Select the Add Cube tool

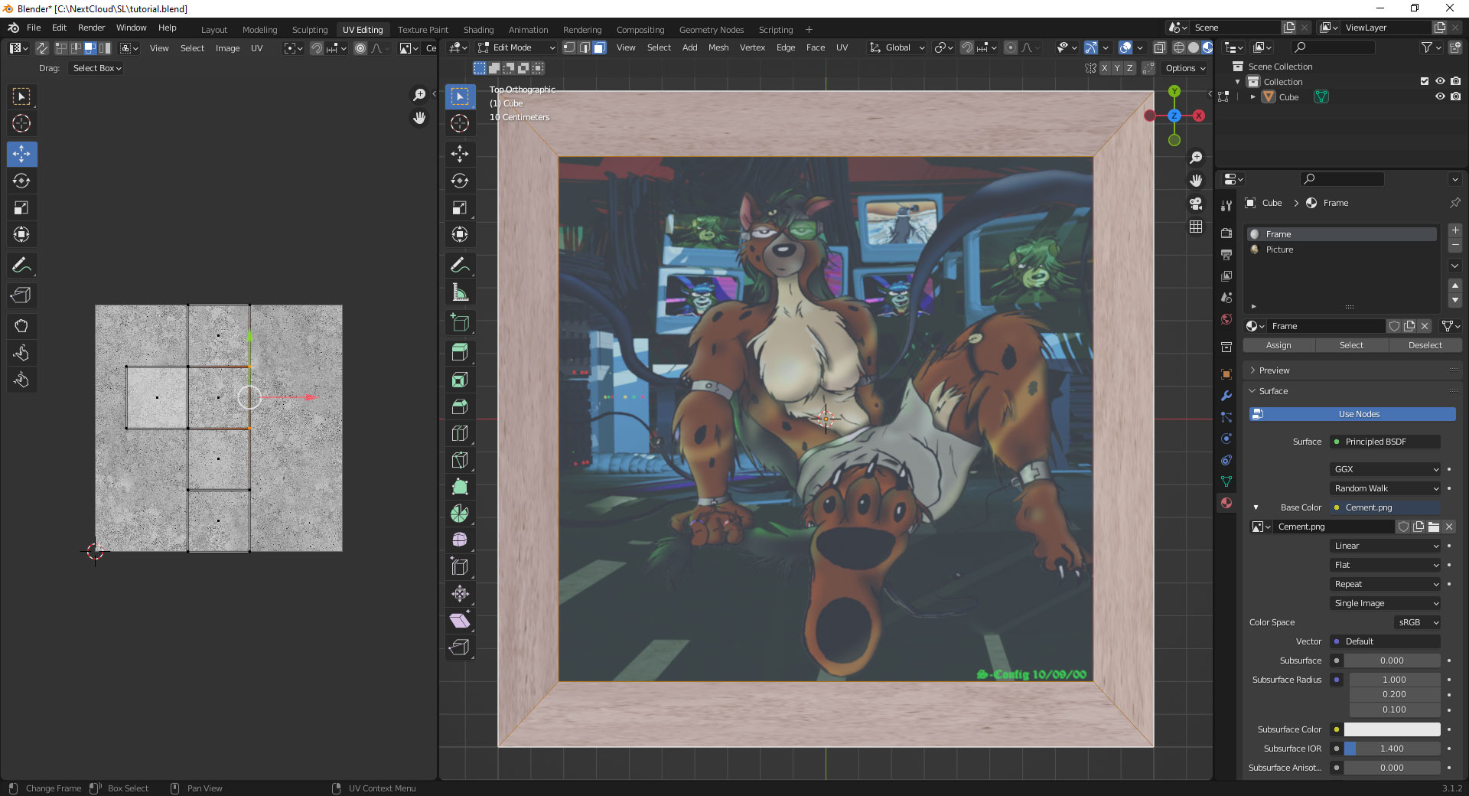(460, 323)
